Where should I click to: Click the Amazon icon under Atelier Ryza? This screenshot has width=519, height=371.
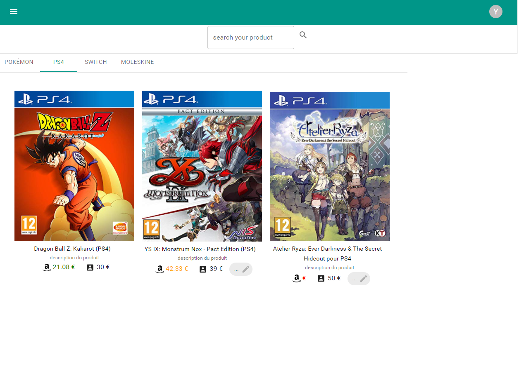[296, 279]
